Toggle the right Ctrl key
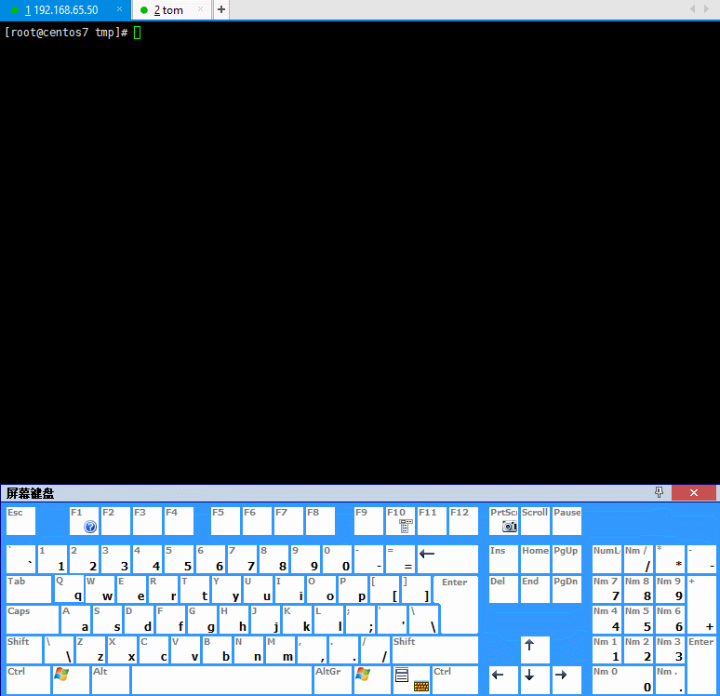The image size is (720, 696). (455, 680)
